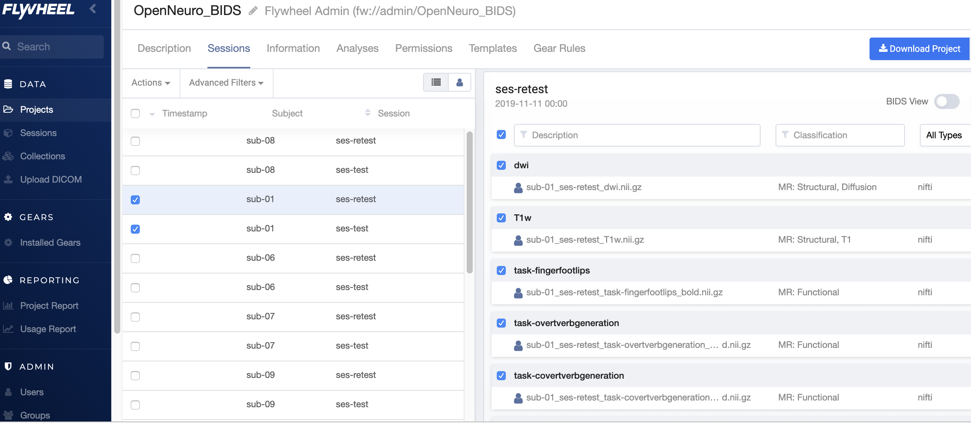971x423 pixels.
Task: Click person icon beside sub-01_ses-retest_T1w.nii.gz
Action: click(x=518, y=240)
